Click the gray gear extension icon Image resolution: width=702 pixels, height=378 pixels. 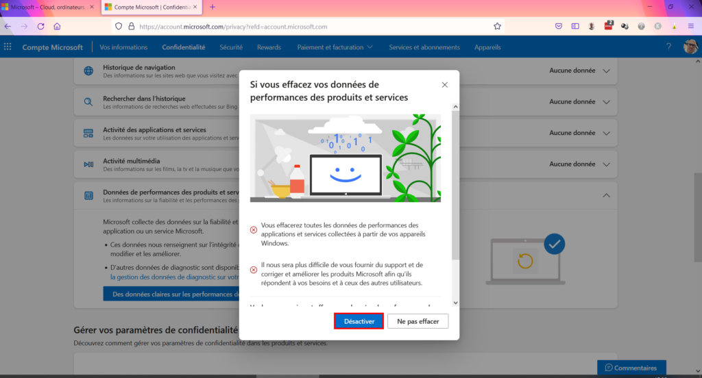point(641,27)
